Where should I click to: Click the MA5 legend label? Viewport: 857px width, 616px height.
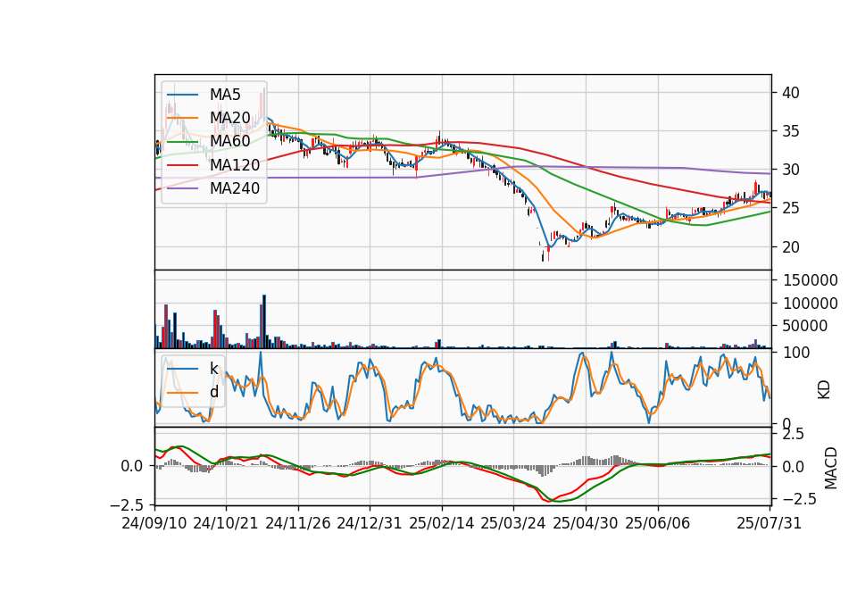[225, 95]
